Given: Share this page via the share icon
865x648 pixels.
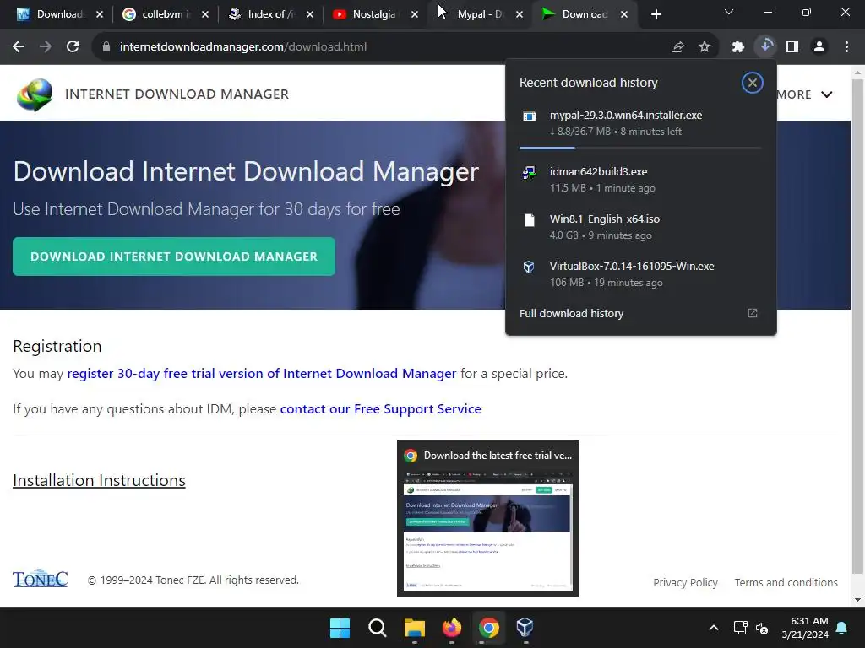Looking at the screenshot, I should (677, 47).
